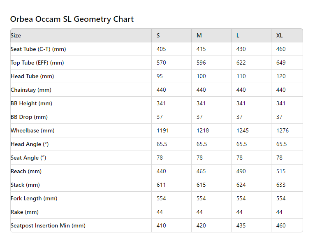This screenshot has width=315, height=246.
Task: Select the Size column header
Action: [x=16, y=35]
